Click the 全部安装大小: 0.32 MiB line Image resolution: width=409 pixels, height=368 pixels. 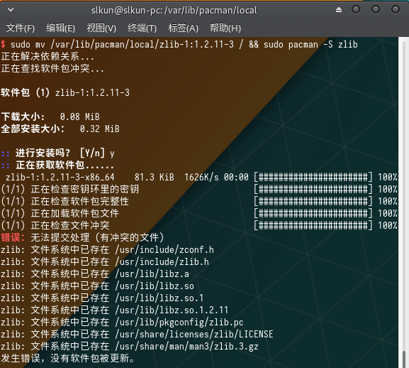[x=60, y=129]
